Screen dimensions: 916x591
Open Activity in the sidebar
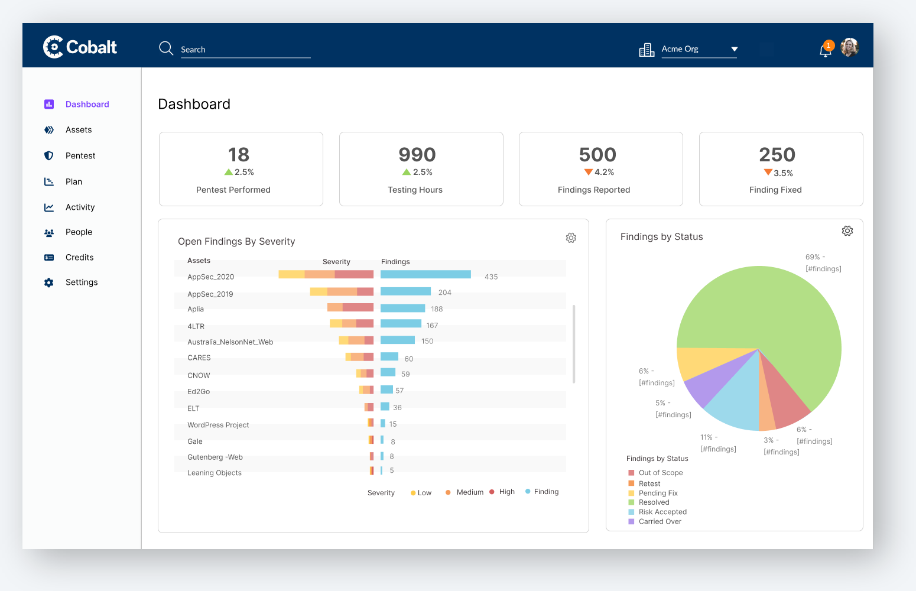[x=80, y=207]
